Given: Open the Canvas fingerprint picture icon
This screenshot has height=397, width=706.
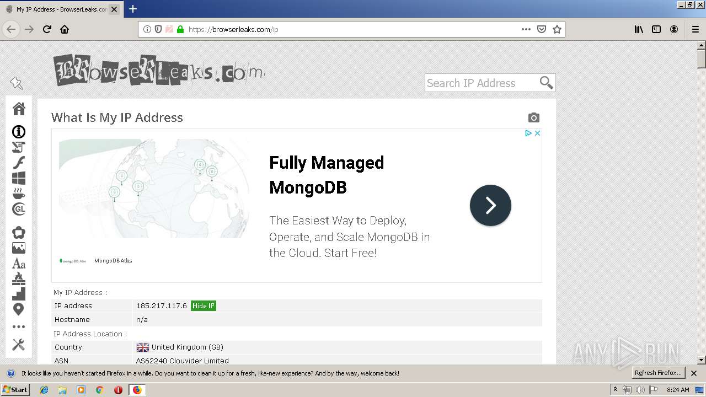Looking at the screenshot, I should click(19, 248).
